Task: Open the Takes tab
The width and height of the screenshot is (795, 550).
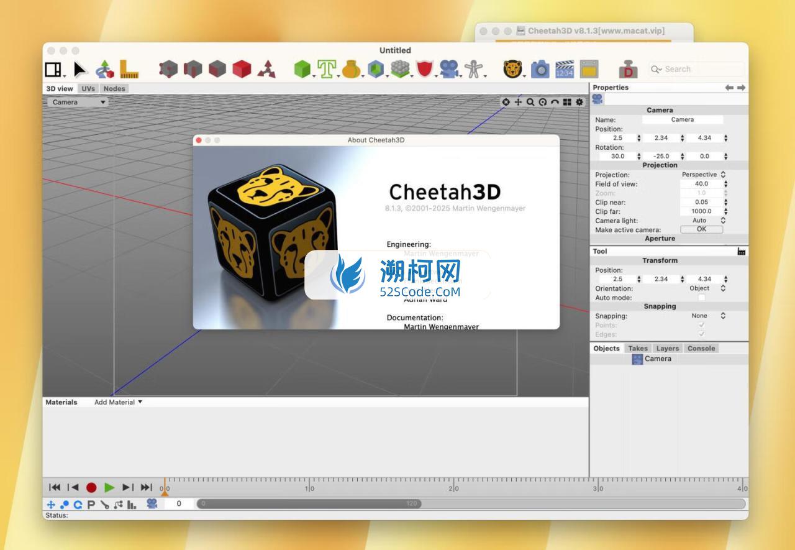Action: (637, 349)
